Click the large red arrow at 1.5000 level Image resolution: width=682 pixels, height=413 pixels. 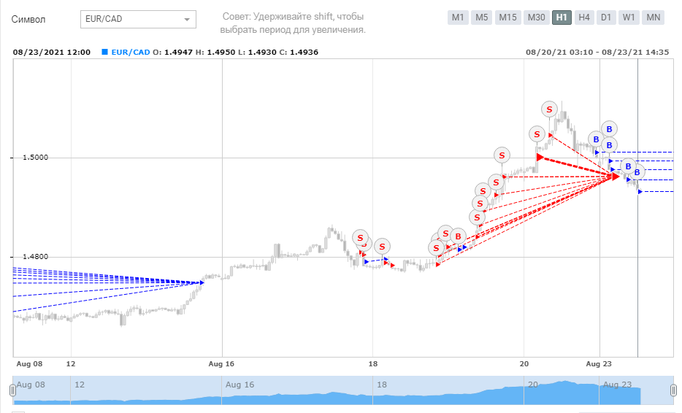pos(540,157)
